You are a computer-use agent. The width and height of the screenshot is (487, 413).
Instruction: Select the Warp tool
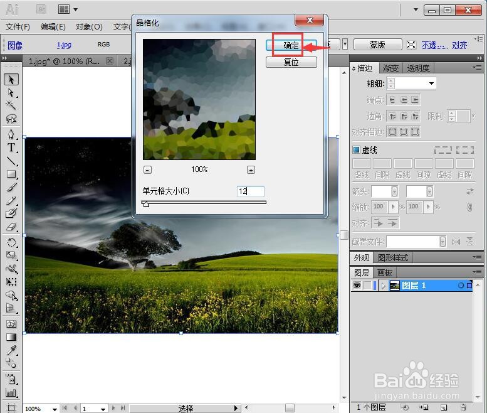[11, 269]
